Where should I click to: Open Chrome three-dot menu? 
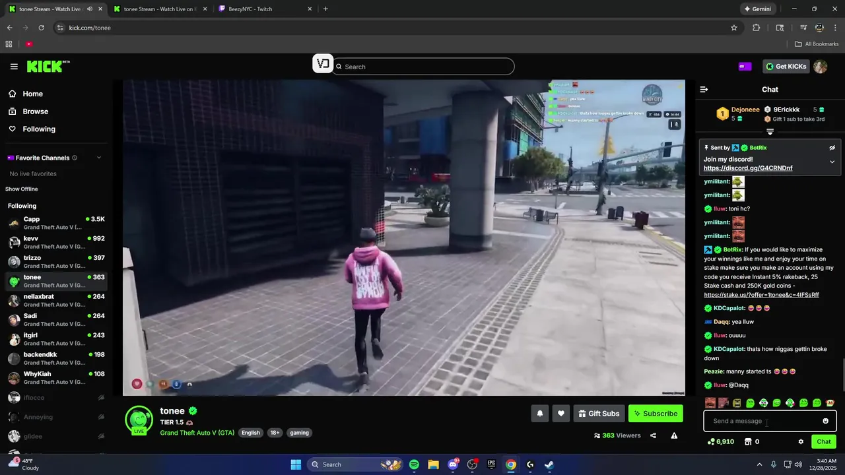pyautogui.click(x=835, y=28)
